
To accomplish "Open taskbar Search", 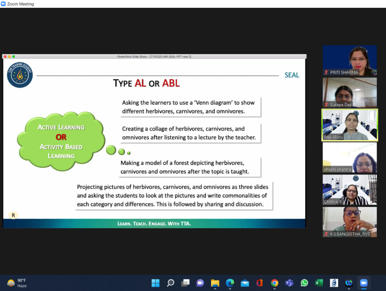I will (170, 283).
